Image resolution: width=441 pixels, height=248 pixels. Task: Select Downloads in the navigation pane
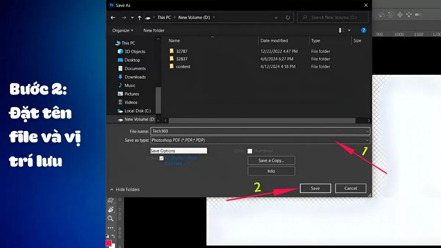coord(135,77)
